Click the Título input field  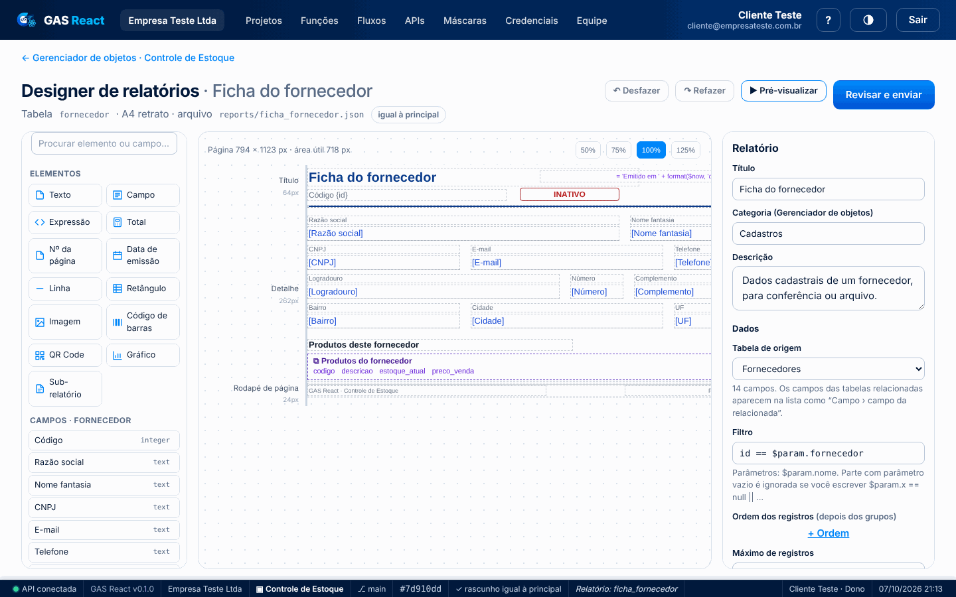click(828, 189)
